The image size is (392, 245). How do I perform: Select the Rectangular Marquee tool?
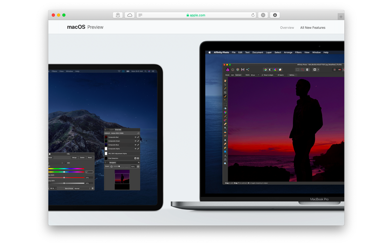coord(225,104)
